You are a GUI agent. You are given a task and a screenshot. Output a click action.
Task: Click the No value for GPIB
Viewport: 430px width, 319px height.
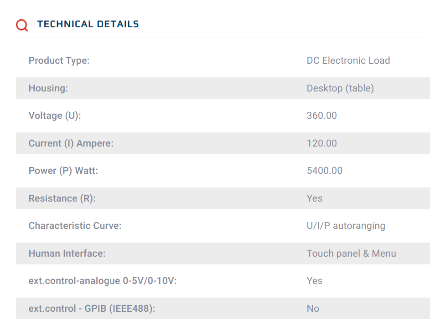pyautogui.click(x=313, y=309)
